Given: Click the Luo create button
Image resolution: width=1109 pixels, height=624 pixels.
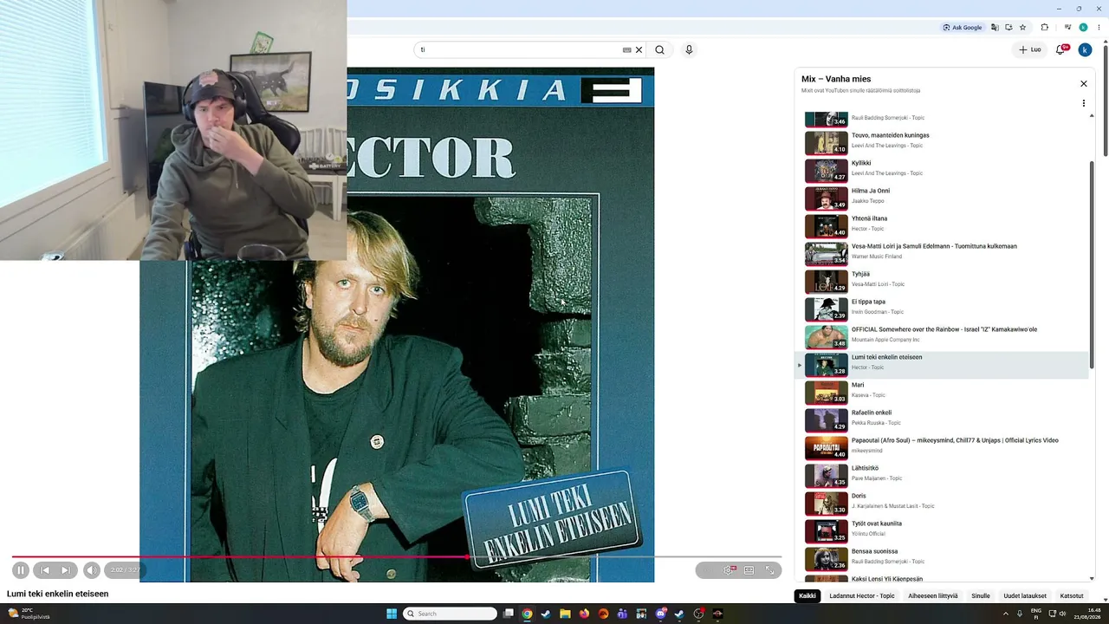Looking at the screenshot, I should (x=1030, y=49).
